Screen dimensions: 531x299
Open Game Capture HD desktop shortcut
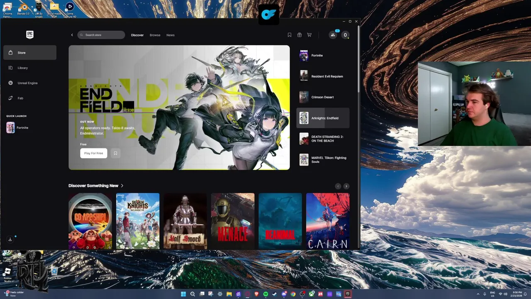(70, 10)
